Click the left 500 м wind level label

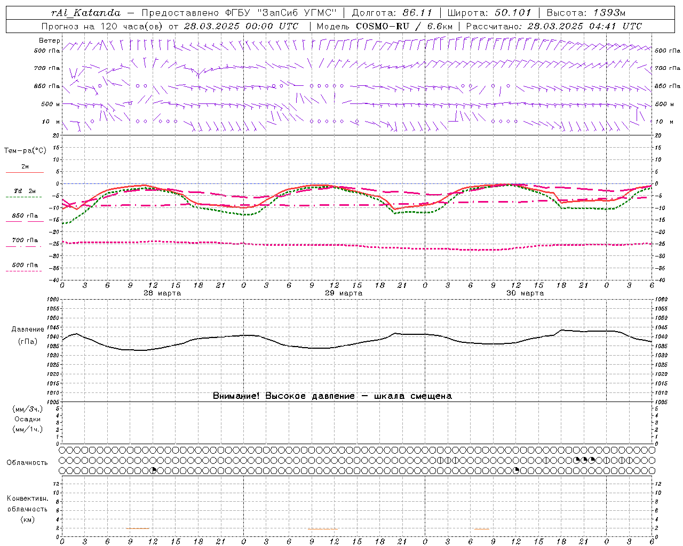coord(51,104)
